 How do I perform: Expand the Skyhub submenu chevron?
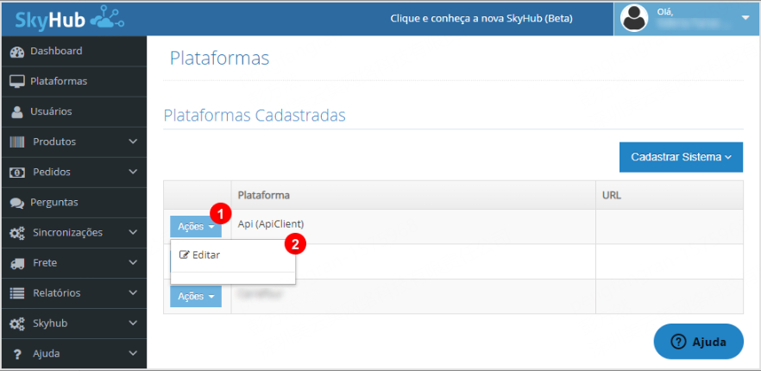pos(134,323)
